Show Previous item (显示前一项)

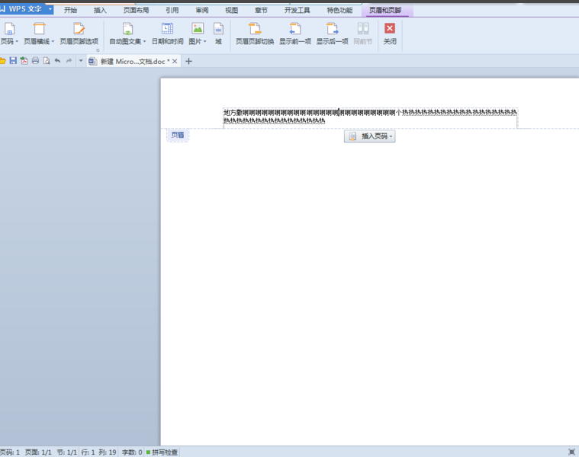pyautogui.click(x=295, y=34)
